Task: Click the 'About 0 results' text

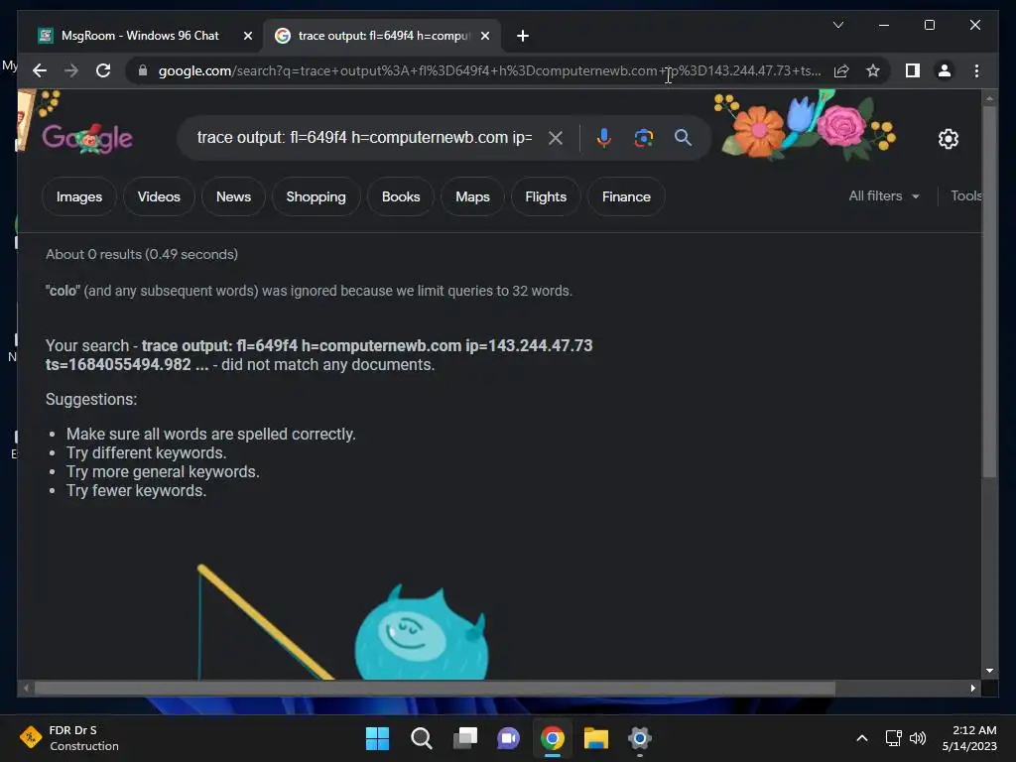Action: point(141,254)
